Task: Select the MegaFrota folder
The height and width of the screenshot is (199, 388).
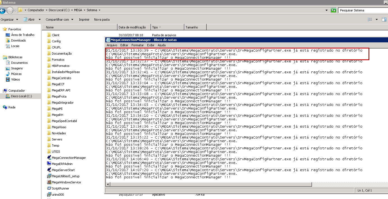Action: (59, 96)
